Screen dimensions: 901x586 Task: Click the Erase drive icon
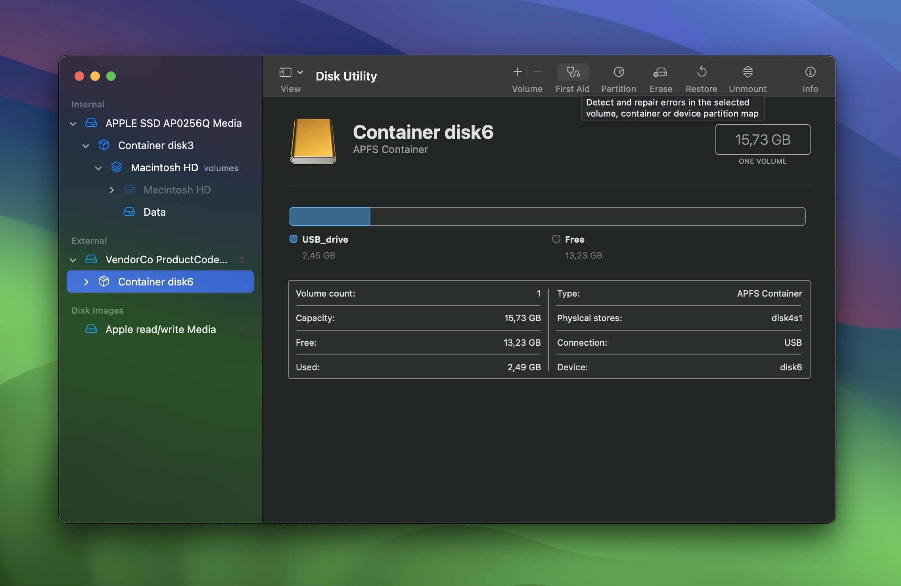[660, 72]
